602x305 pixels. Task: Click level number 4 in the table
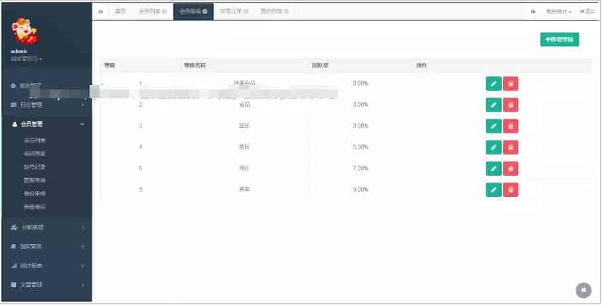[141, 147]
